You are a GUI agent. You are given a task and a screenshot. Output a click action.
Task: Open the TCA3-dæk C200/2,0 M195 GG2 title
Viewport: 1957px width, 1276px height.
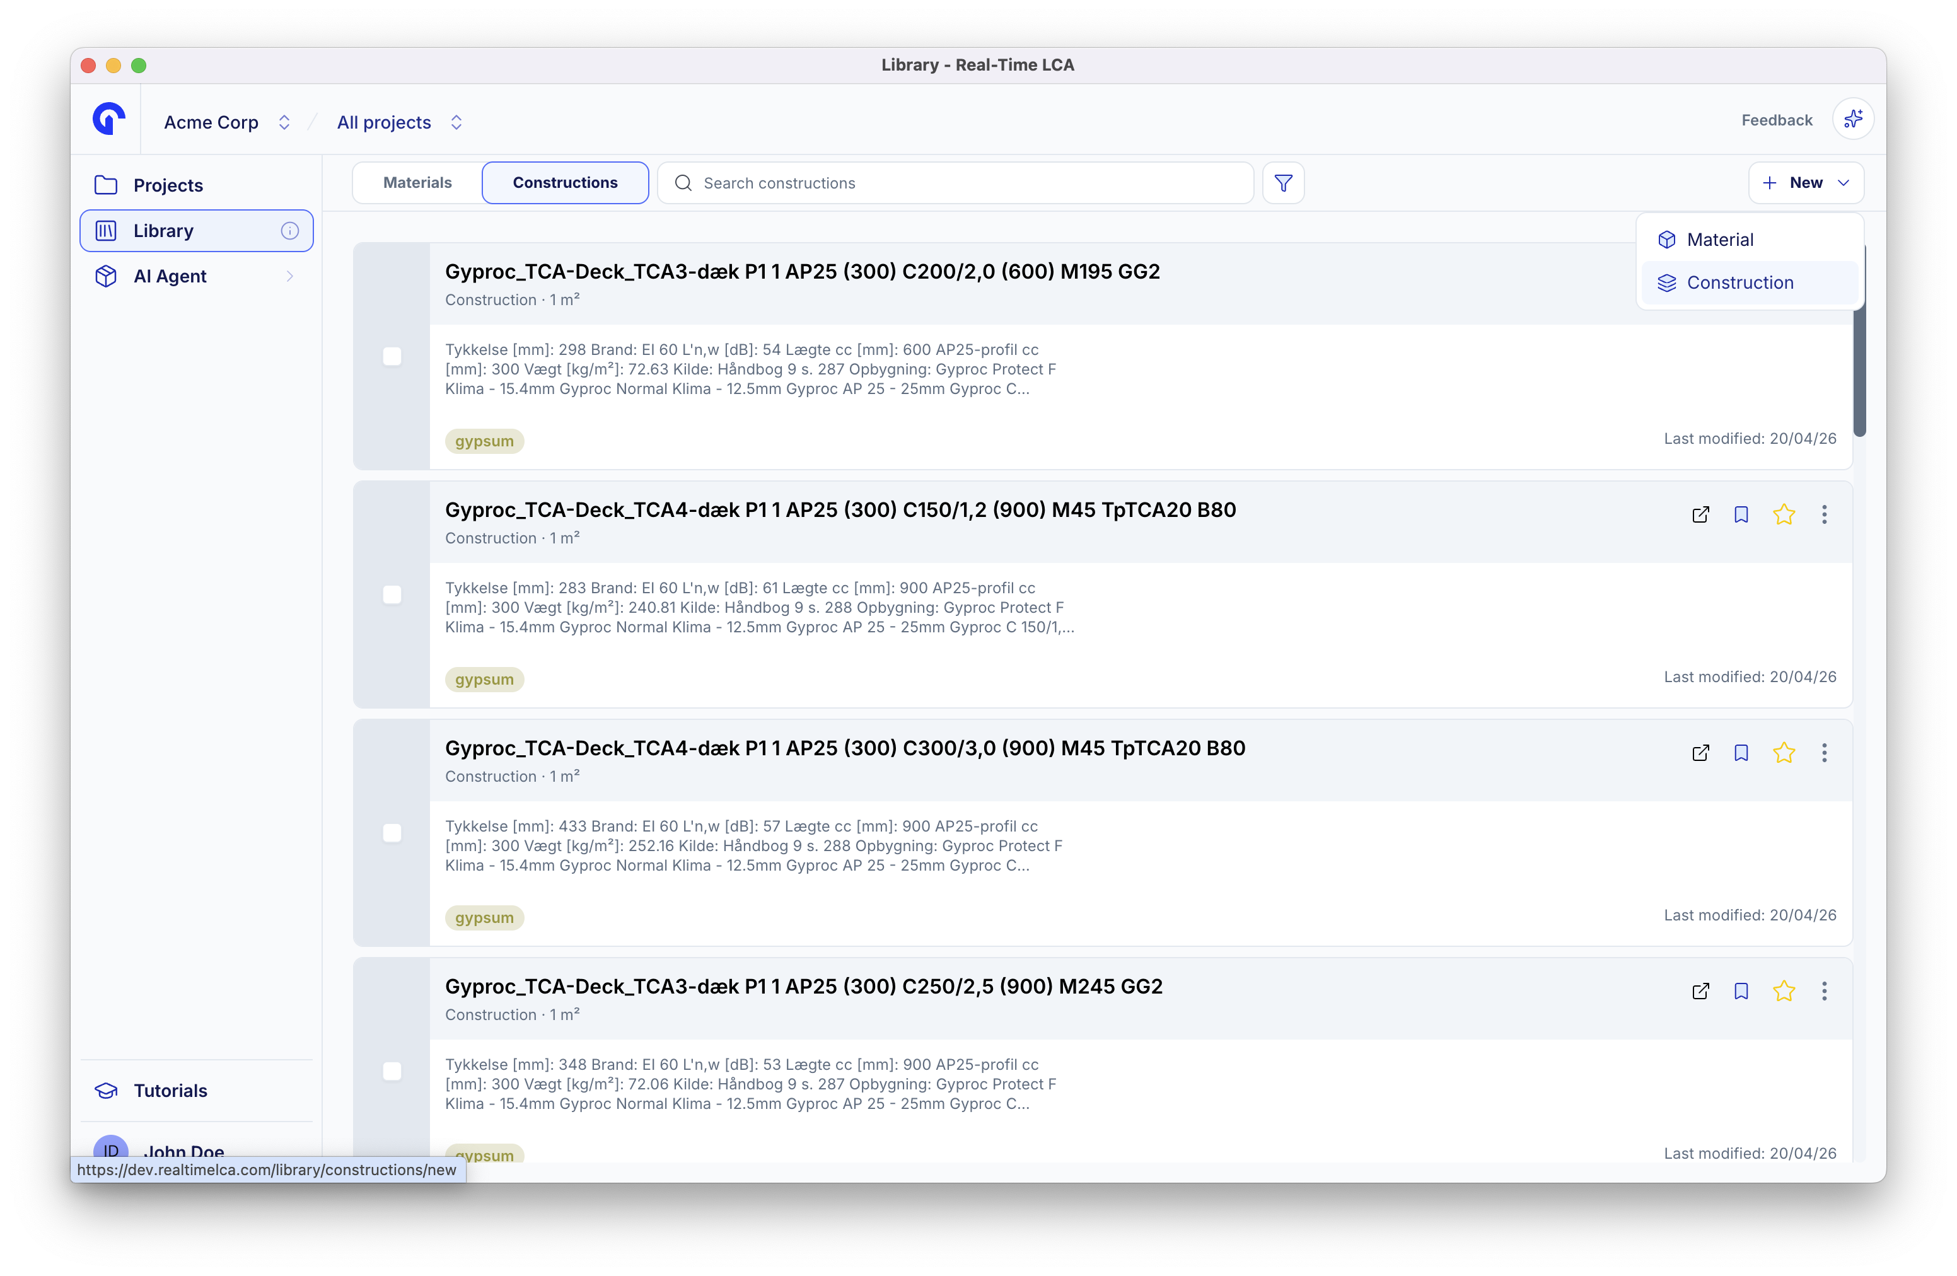point(803,271)
